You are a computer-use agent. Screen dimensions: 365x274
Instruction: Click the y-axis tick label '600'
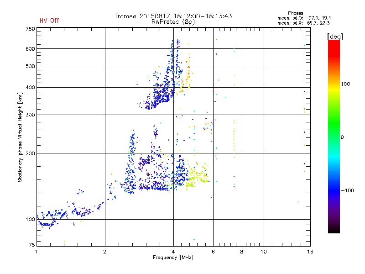pos(30,49)
